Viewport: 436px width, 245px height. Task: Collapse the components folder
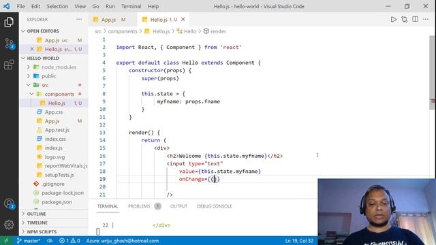click(x=59, y=94)
